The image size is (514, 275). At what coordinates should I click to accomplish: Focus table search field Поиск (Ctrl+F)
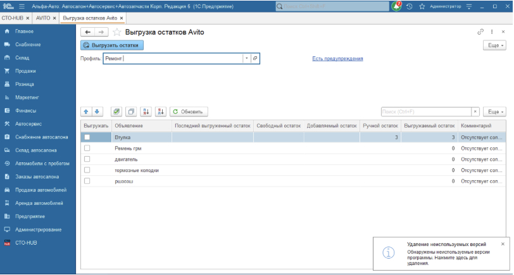[x=426, y=112]
